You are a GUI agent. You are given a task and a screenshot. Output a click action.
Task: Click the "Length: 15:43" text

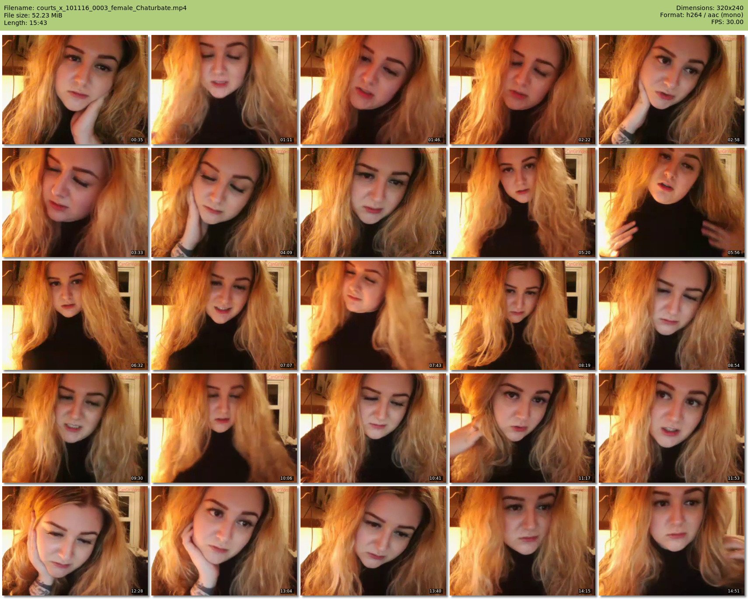click(x=25, y=23)
